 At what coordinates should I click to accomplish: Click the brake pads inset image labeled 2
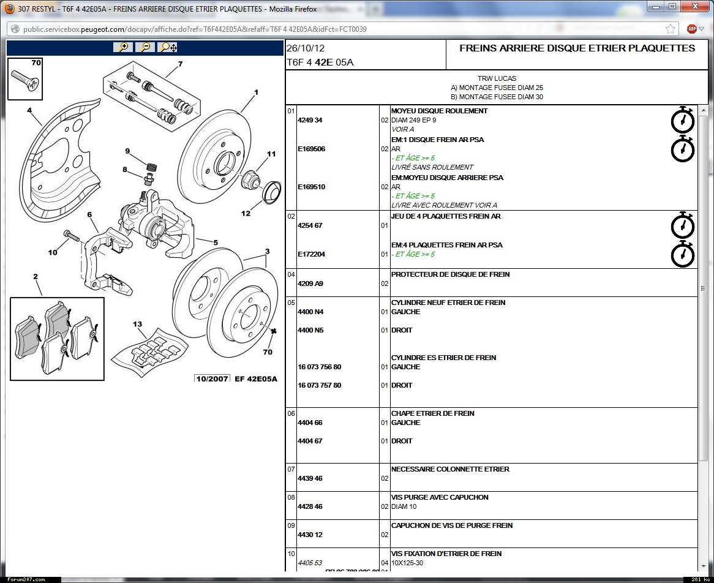(x=57, y=336)
